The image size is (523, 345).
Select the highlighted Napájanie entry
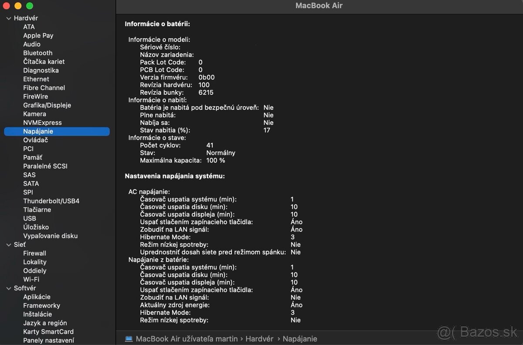tap(38, 131)
